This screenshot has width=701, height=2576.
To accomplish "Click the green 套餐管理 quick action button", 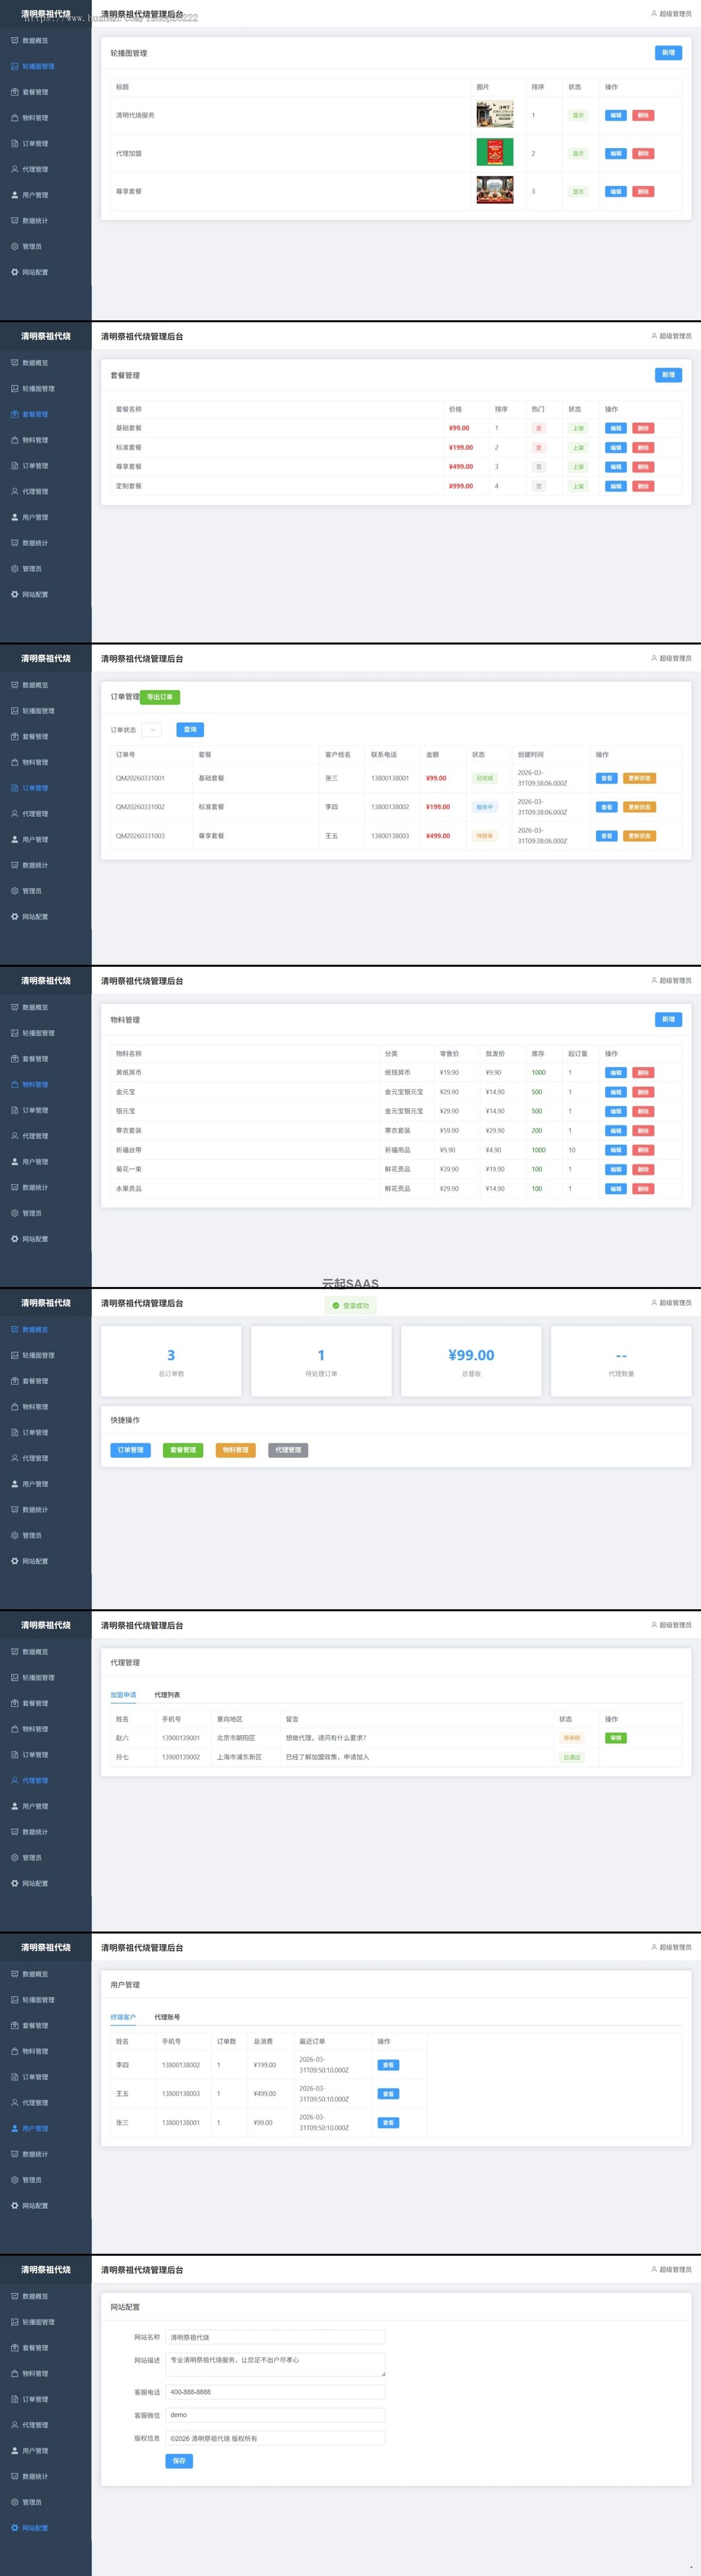I will (x=183, y=1450).
